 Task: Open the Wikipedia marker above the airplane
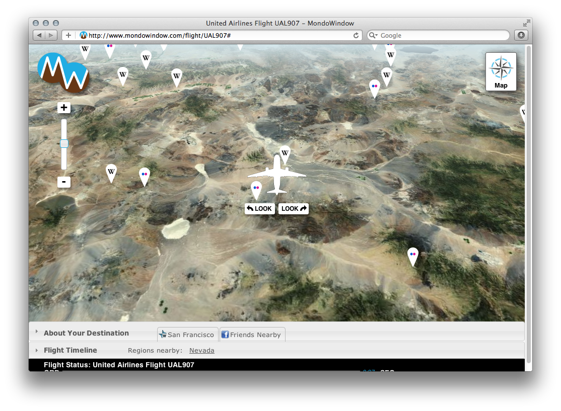click(x=285, y=153)
